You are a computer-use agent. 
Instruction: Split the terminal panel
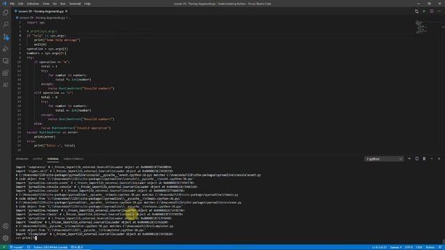click(x=416, y=159)
